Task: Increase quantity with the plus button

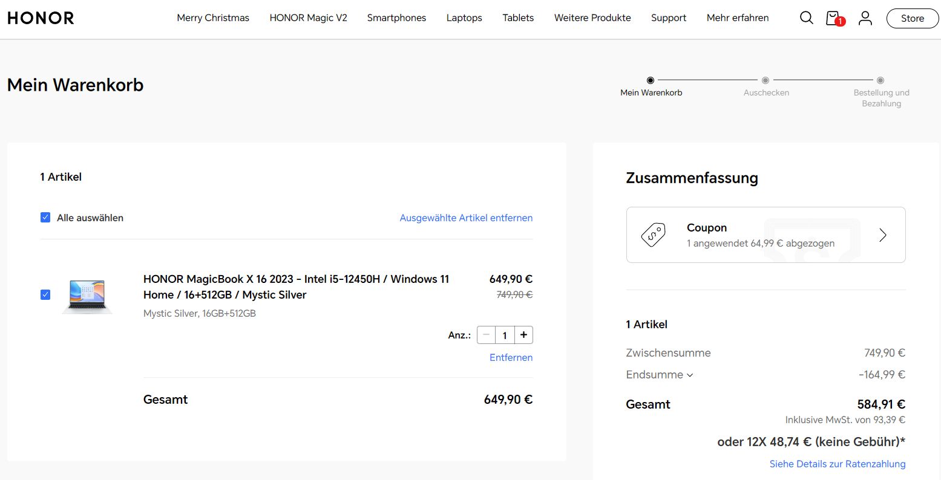Action: tap(523, 335)
